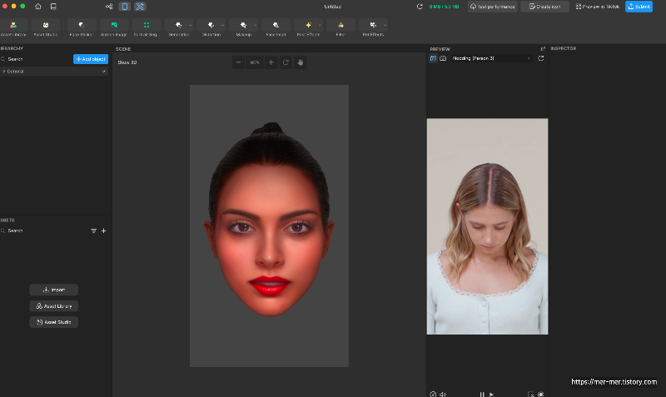Click the Test performance button

click(x=492, y=7)
